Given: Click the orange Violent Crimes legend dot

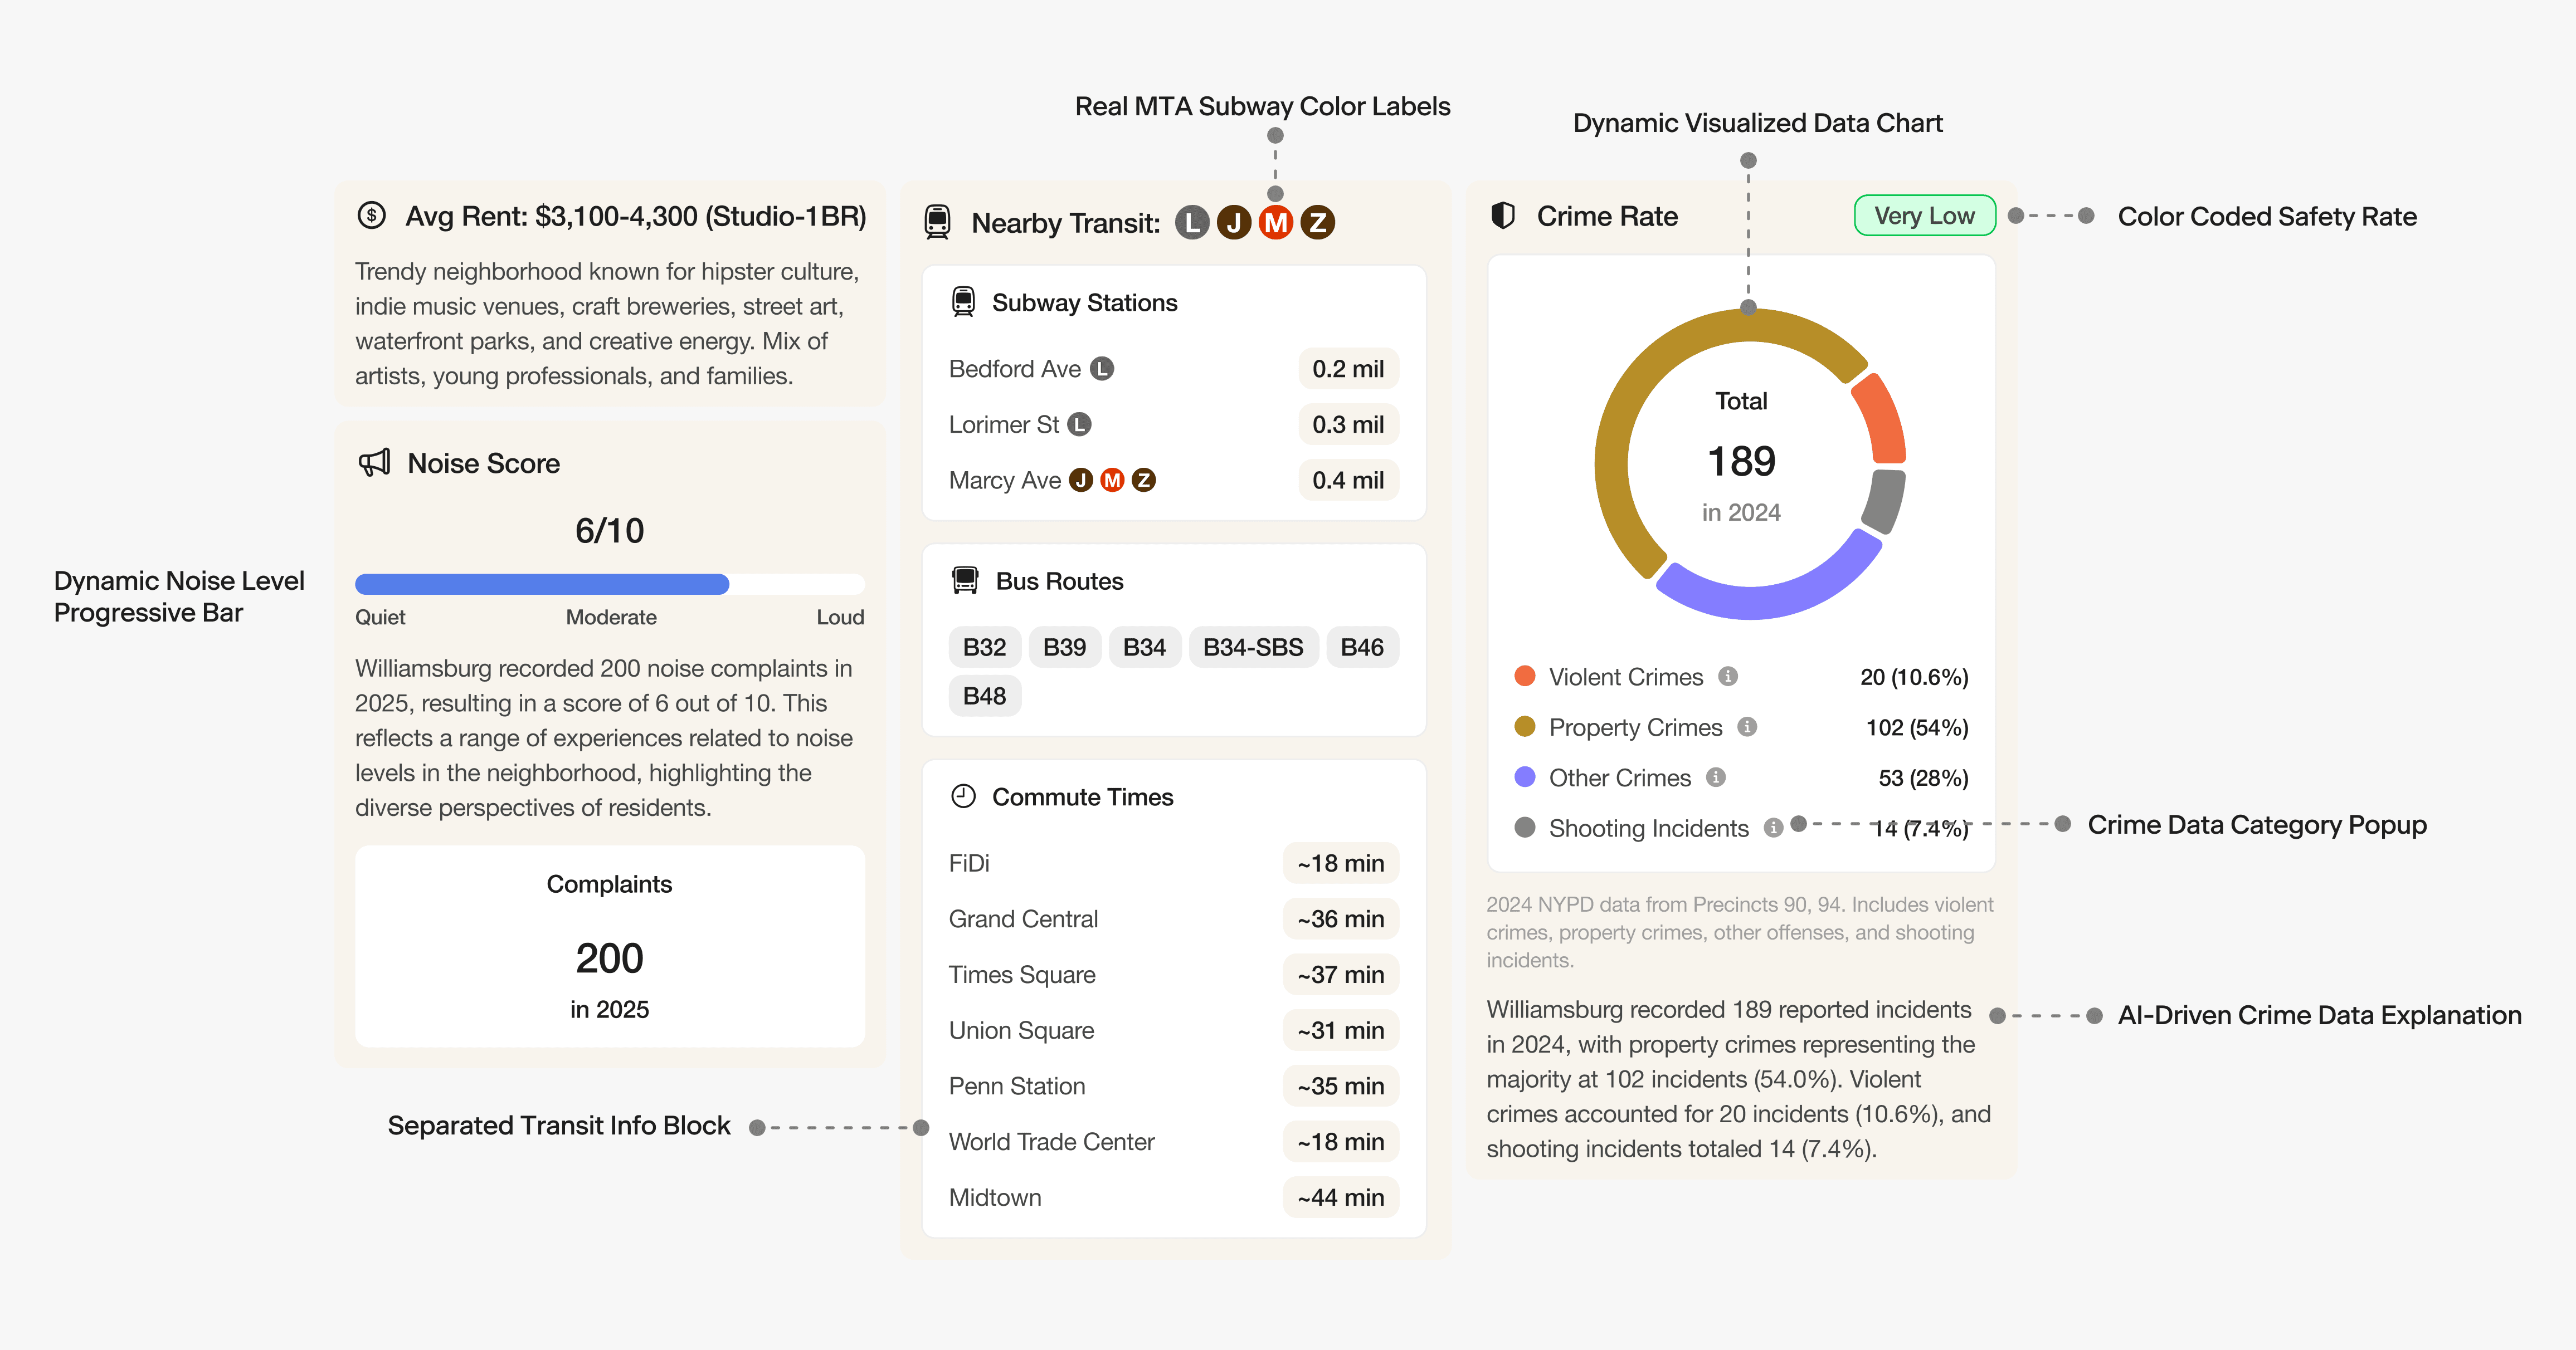Looking at the screenshot, I should 1525,677.
